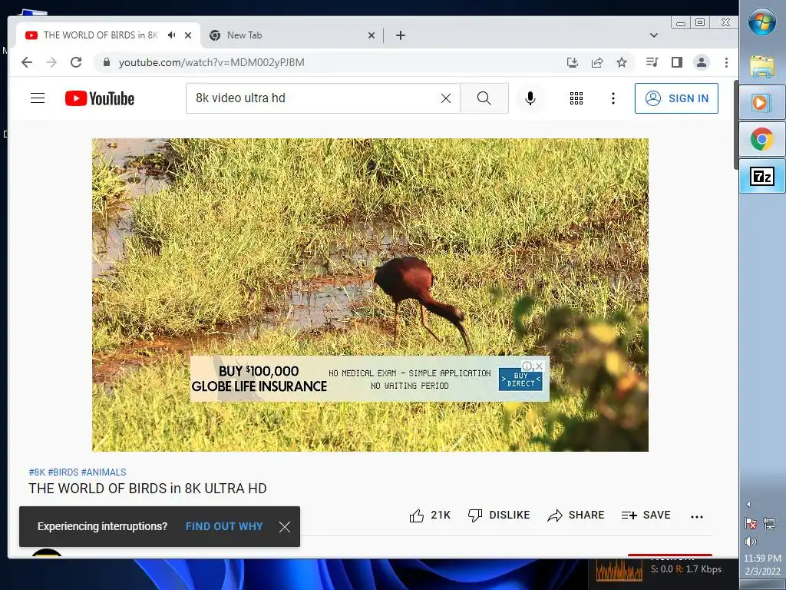Bookmark this page with the star icon
Viewport: 786px width, 590px height.
[x=622, y=62]
